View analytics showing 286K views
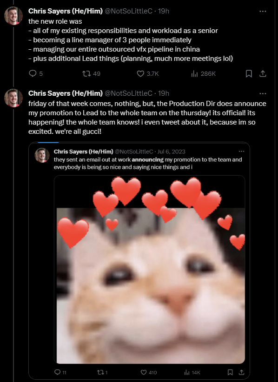This screenshot has width=278, height=382. (x=194, y=73)
